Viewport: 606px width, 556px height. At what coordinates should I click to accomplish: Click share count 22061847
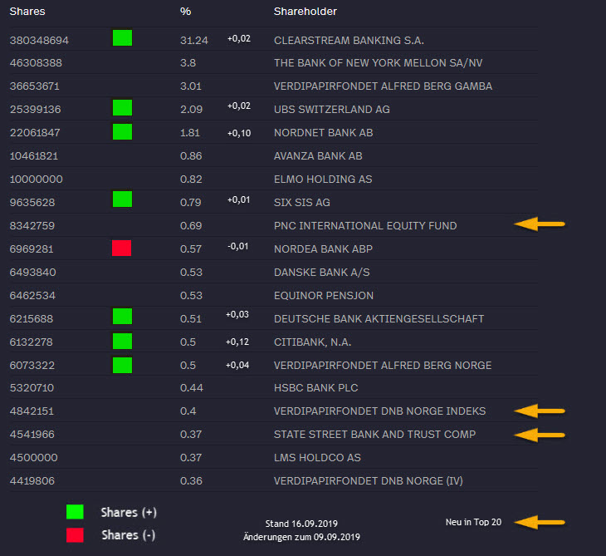[35, 133]
